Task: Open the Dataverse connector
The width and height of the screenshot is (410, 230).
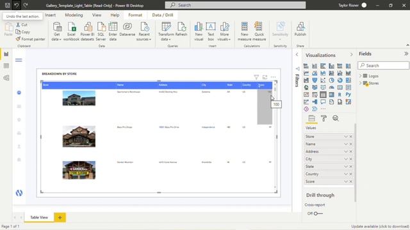Action: 127,29
